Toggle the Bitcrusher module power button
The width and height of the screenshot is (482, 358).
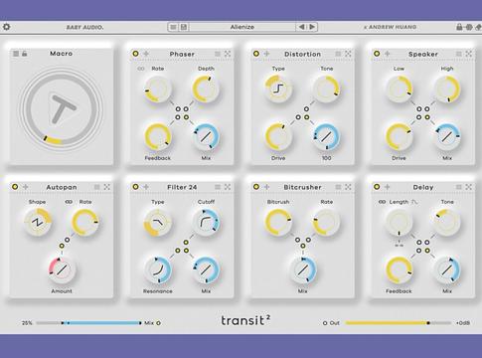tap(256, 187)
